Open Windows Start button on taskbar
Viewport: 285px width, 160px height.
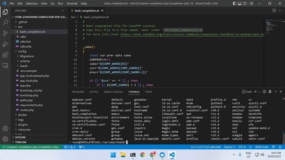[x=113, y=155]
